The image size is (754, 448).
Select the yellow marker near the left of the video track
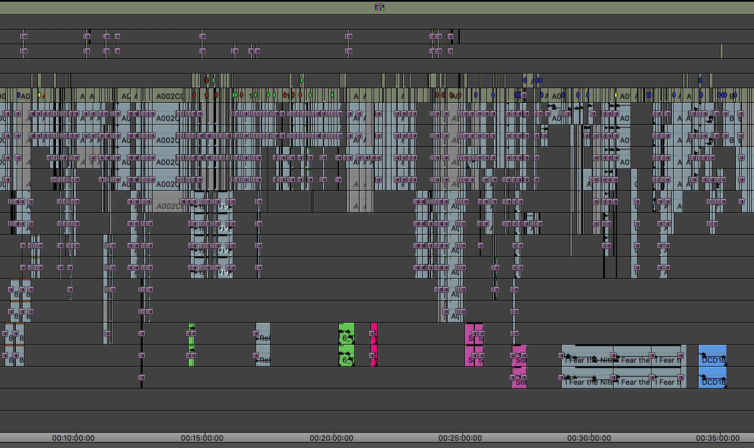tap(39, 95)
